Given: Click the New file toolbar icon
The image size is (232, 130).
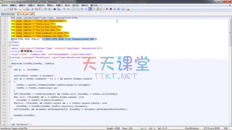Looking at the screenshot, I should [2, 9].
